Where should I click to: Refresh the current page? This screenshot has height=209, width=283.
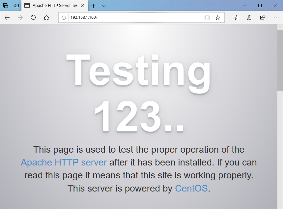[x=33, y=17]
